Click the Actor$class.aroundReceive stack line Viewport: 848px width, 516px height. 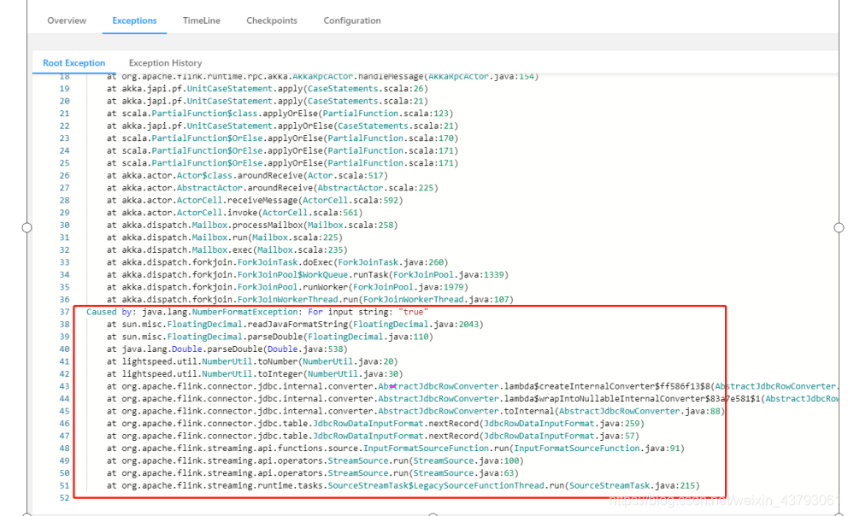tap(247, 175)
